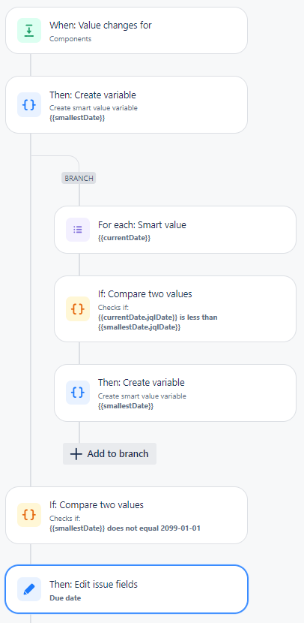Click the orange braces icon on the 2099-01-01 condition

pos(29,515)
